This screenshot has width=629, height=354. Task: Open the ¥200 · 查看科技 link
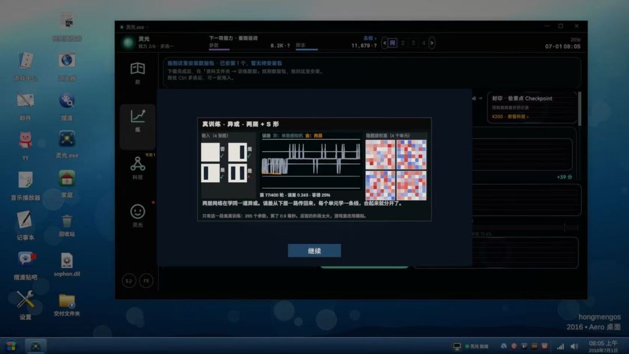tap(510, 116)
